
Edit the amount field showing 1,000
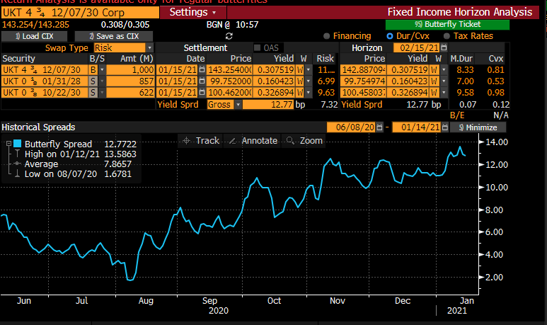[130, 70]
